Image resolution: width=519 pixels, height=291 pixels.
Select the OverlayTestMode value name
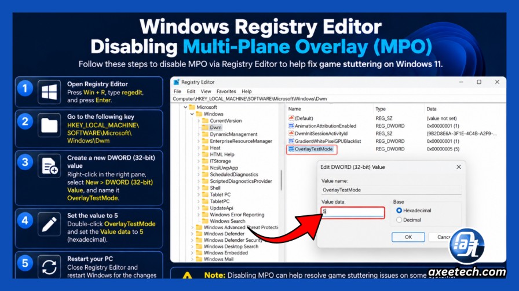point(313,149)
